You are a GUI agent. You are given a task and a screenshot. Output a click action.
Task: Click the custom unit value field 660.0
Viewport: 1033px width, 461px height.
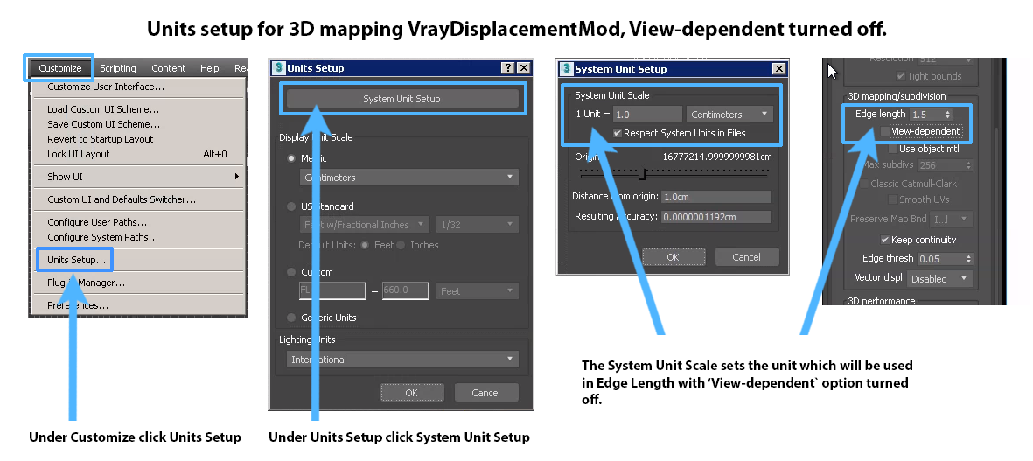click(405, 290)
